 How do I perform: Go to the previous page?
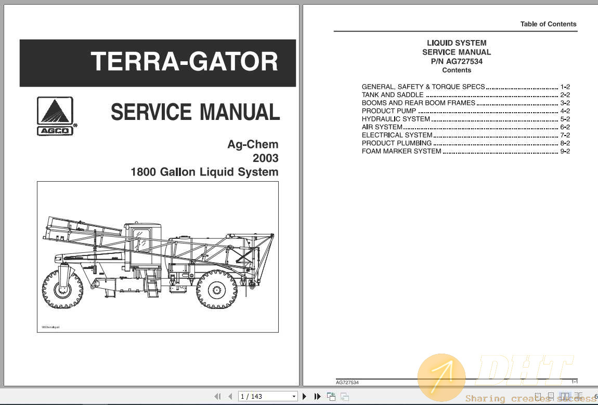[x=230, y=396]
